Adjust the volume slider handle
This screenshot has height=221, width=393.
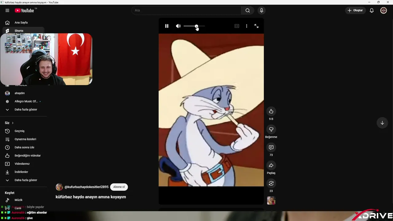[196, 26]
